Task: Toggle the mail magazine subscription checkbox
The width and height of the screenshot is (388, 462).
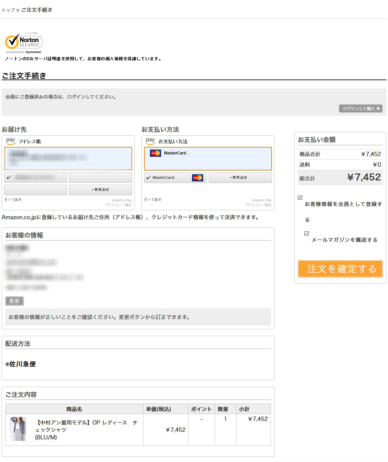Action: (307, 233)
